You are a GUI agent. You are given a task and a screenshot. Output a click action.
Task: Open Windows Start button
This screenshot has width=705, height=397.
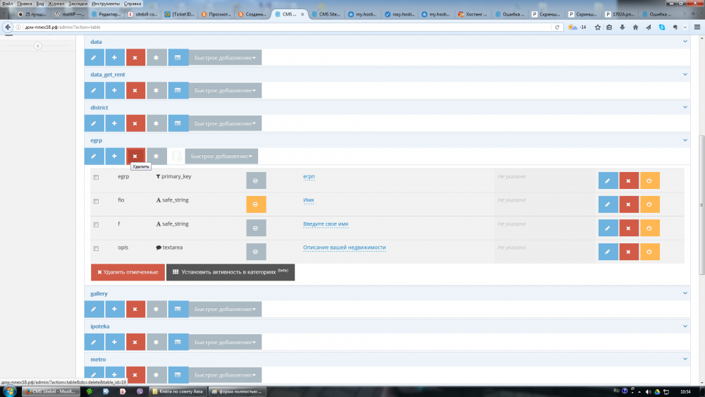click(x=9, y=391)
